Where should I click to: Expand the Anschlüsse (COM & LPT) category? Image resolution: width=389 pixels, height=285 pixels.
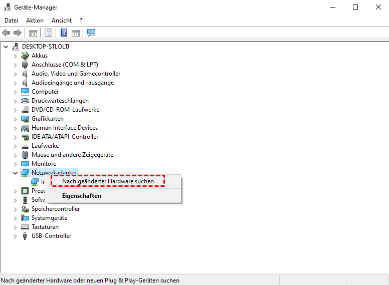(x=15, y=65)
